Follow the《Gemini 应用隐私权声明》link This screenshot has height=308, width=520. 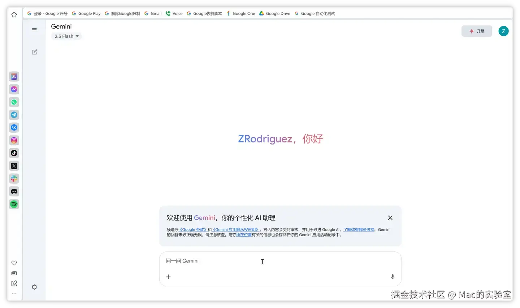(x=236, y=230)
